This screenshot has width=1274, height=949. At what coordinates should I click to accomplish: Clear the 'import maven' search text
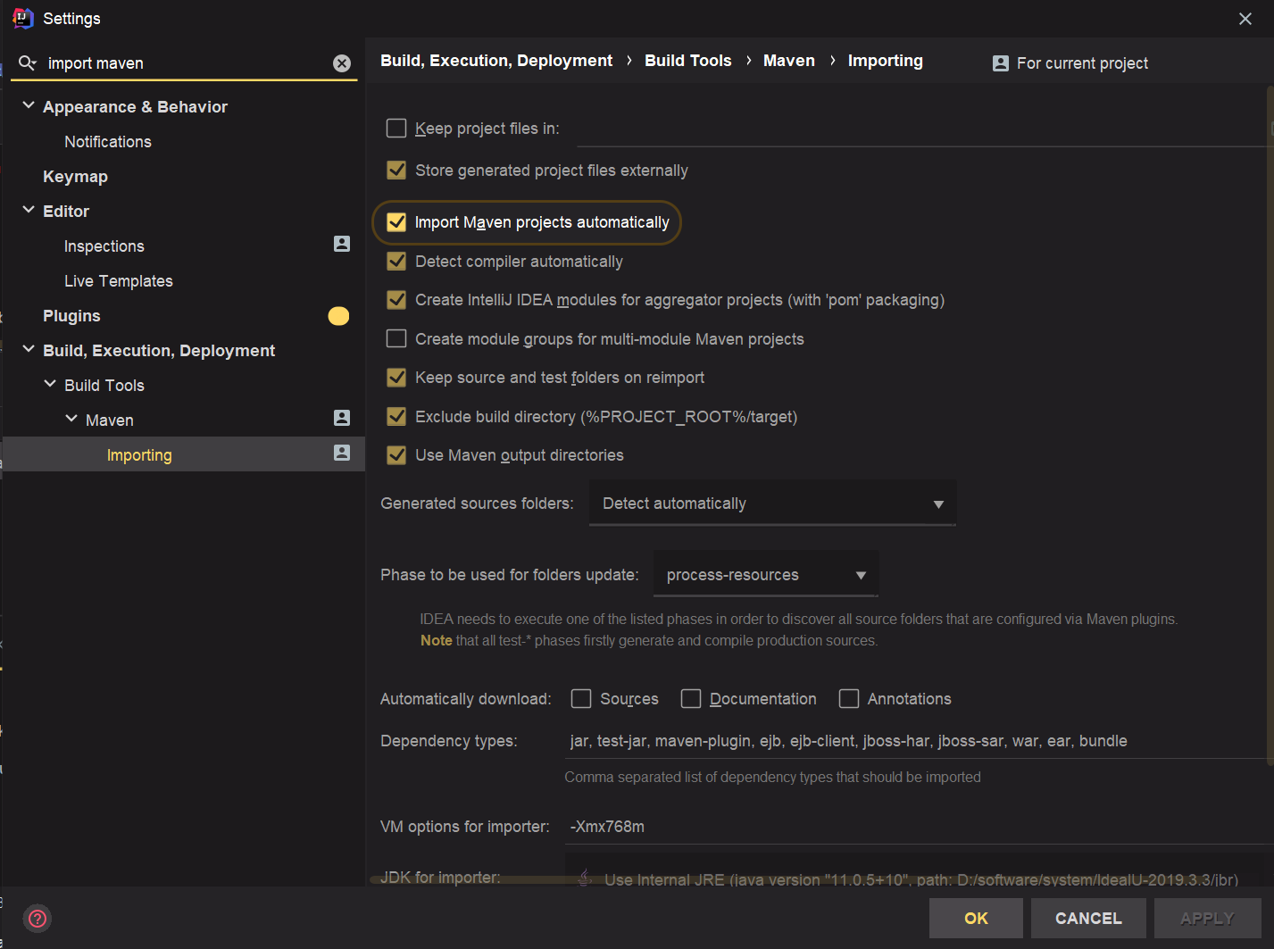[342, 63]
